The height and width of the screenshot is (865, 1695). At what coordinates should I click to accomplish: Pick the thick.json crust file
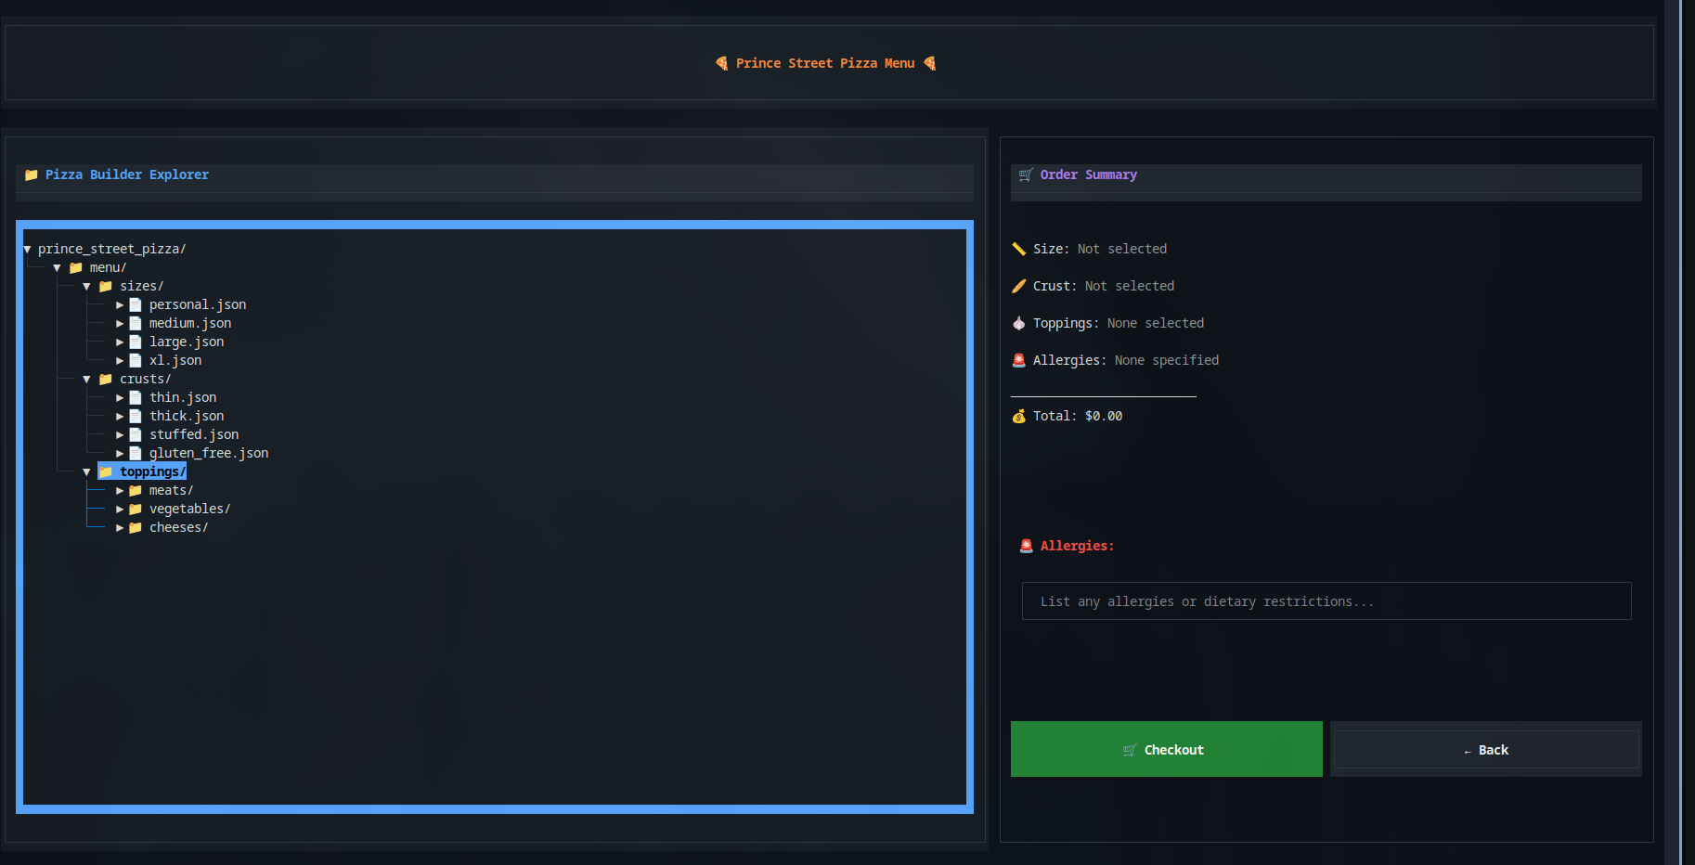click(187, 417)
